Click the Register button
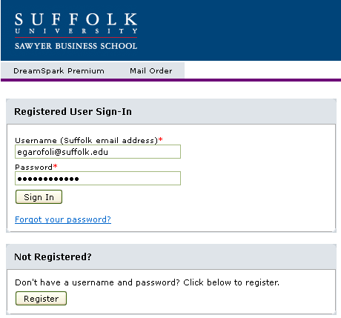This screenshot has height=318, width=341. click(41, 299)
